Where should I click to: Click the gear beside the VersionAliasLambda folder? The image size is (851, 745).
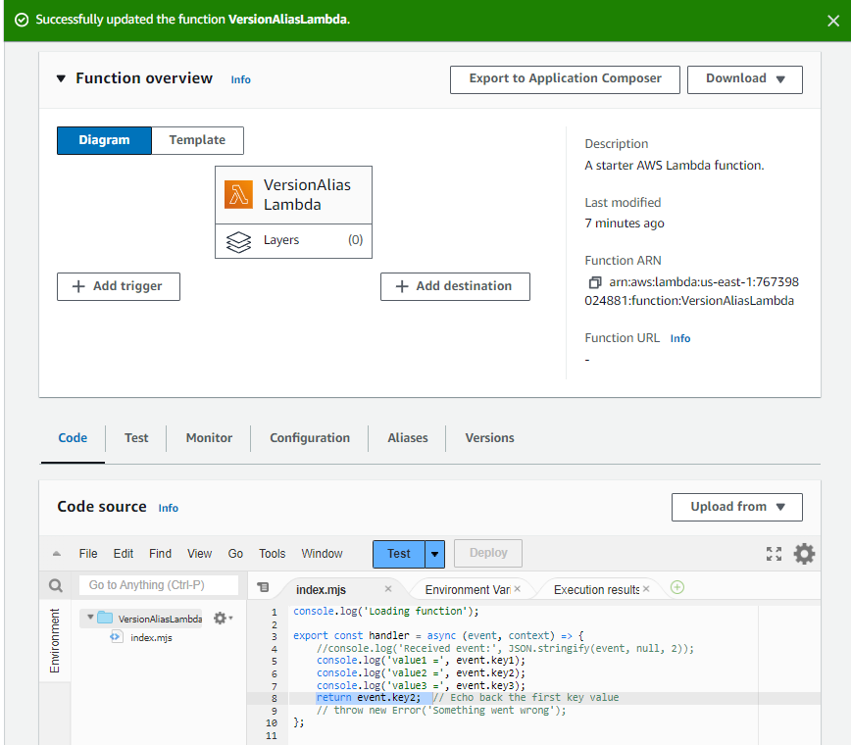(219, 618)
